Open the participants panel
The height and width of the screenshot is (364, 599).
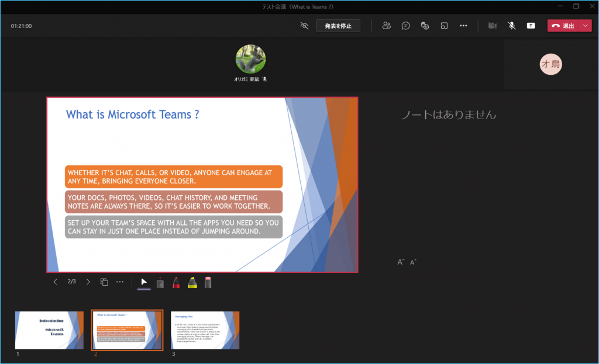click(x=386, y=26)
